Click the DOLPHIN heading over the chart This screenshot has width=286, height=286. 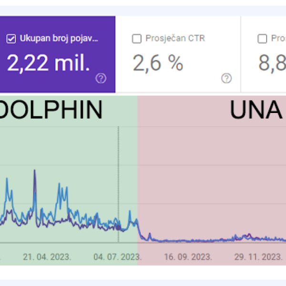[x=51, y=111]
